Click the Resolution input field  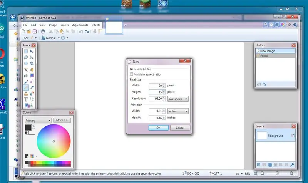click(156, 99)
